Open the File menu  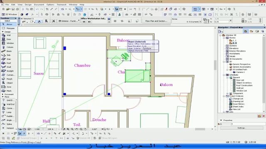(7, 5)
